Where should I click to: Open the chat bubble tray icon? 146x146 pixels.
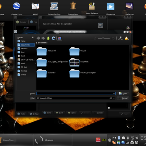(x=123, y=138)
